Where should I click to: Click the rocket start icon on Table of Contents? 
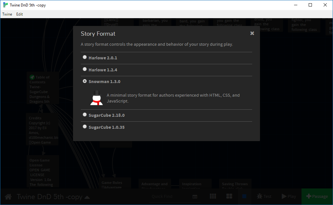[32, 77]
